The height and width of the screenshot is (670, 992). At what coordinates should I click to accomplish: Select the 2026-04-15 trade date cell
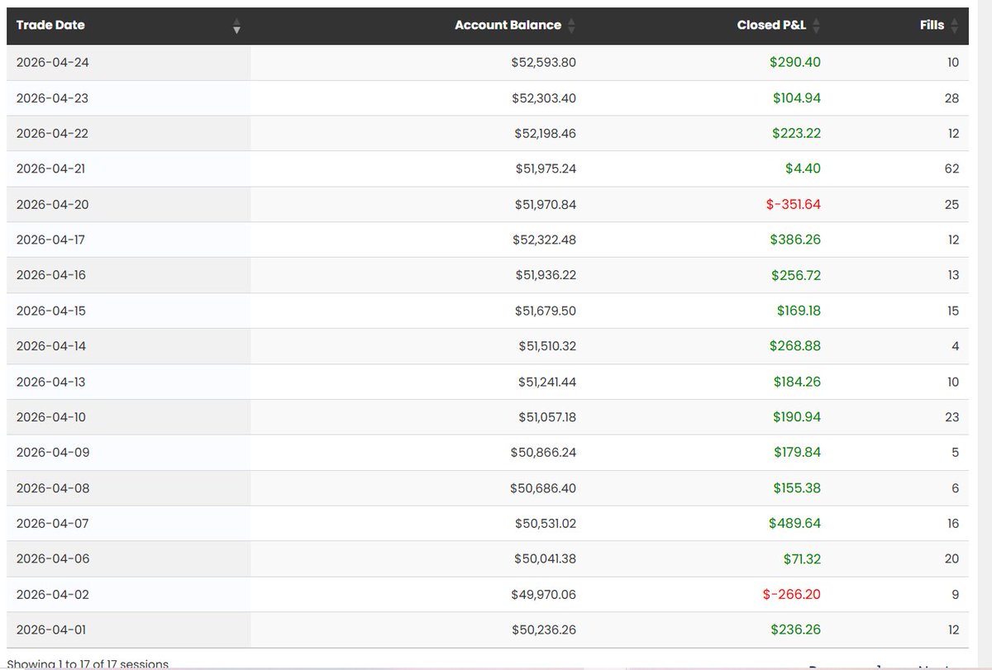[128, 311]
